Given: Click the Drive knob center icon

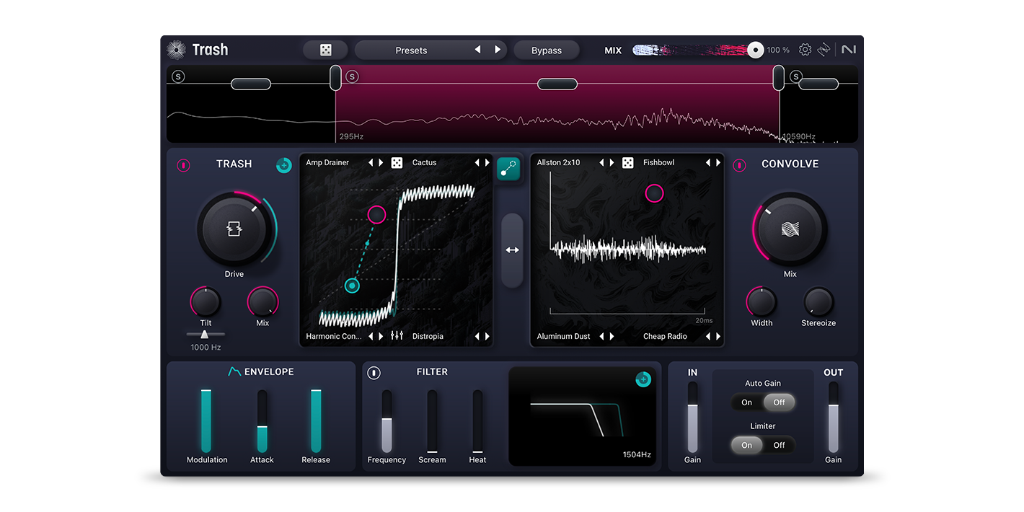Looking at the screenshot, I should click(234, 229).
